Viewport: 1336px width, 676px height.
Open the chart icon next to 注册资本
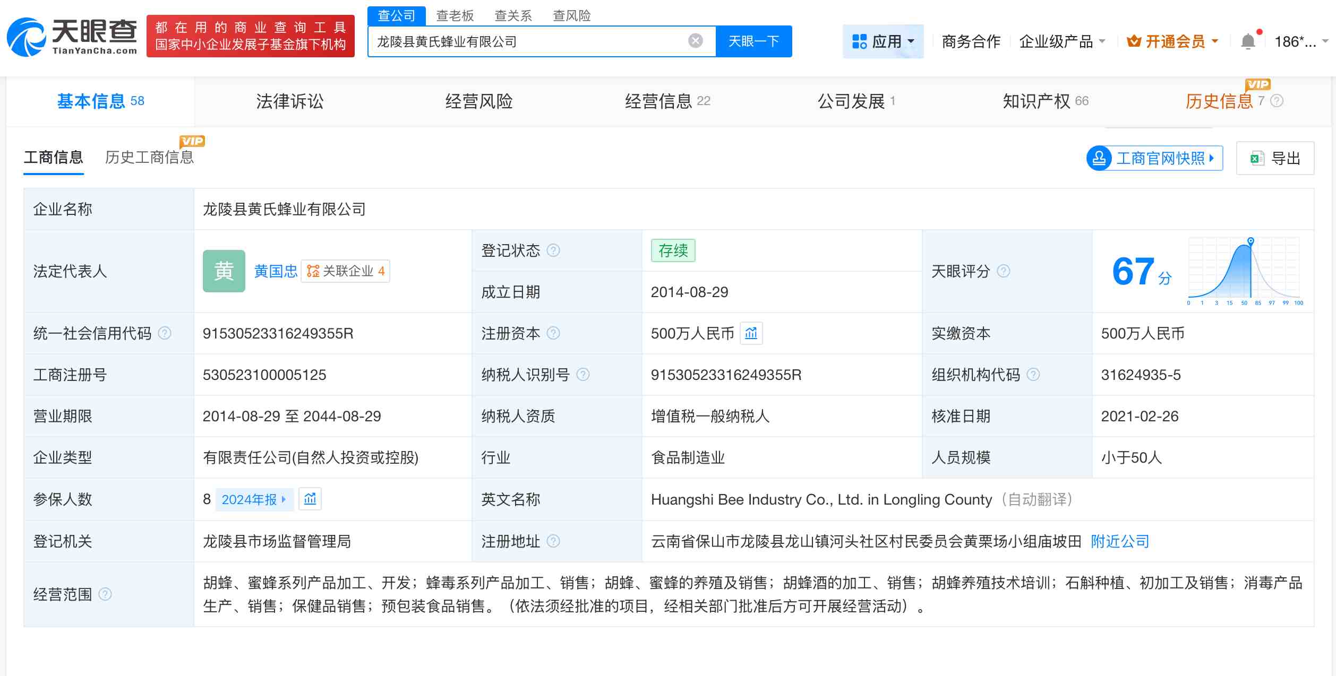click(x=751, y=333)
